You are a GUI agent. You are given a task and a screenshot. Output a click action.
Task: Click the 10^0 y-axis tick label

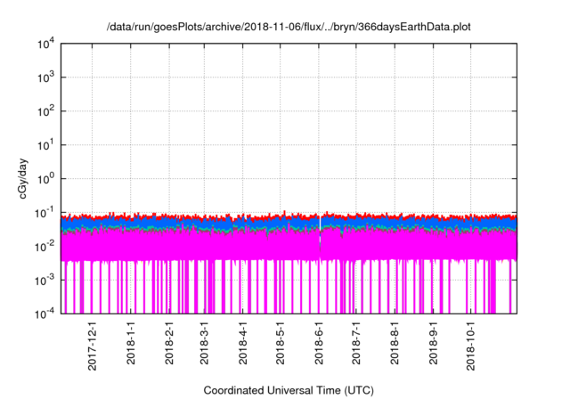click(45, 179)
